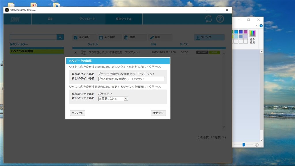Collapse the ribbon with Paint's chevron
The height and width of the screenshot is (166, 295).
click(x=256, y=26)
